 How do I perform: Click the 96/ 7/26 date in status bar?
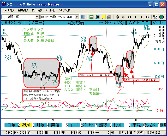coord(20,133)
